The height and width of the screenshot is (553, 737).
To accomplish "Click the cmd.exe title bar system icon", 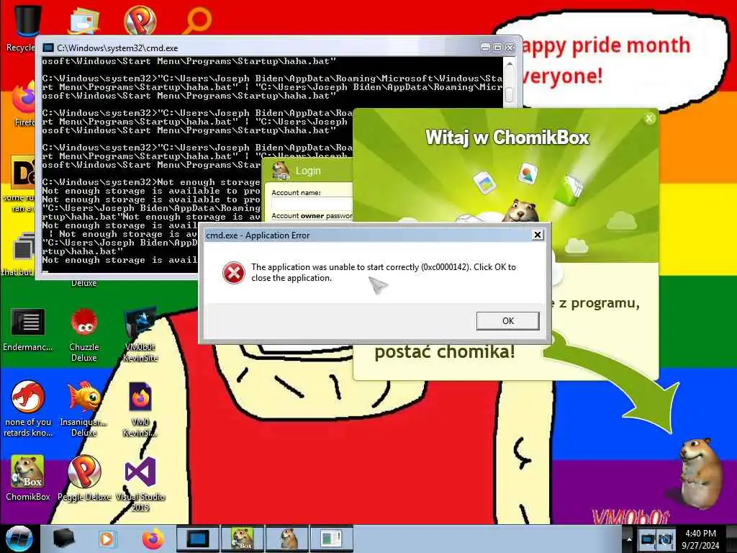I will 48,48.
